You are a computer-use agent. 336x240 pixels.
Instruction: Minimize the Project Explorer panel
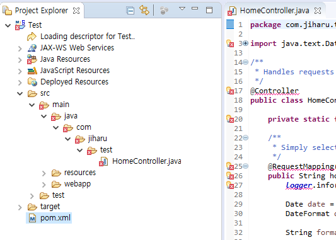[195, 8]
